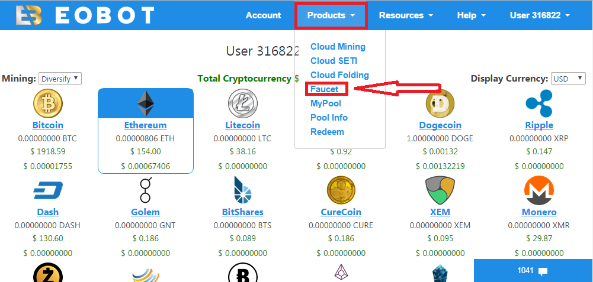Click the $ 130.60 Dash price
The width and height of the screenshot is (593, 282).
(47, 239)
